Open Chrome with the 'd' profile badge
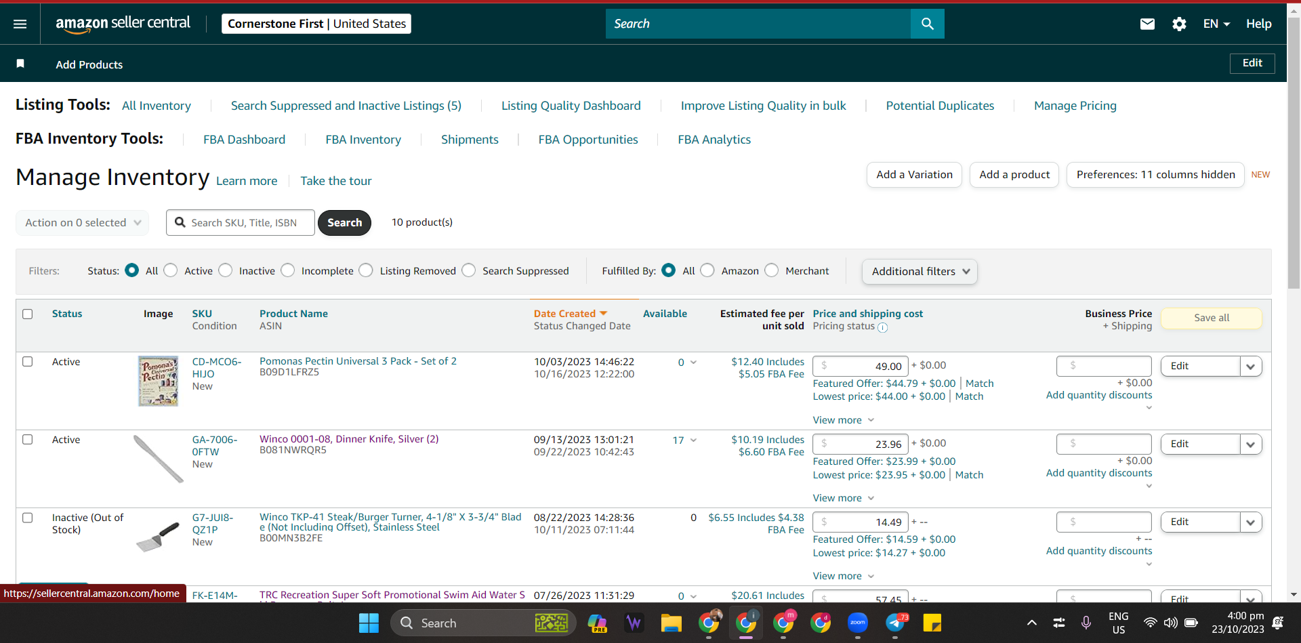The image size is (1301, 643). click(x=821, y=623)
